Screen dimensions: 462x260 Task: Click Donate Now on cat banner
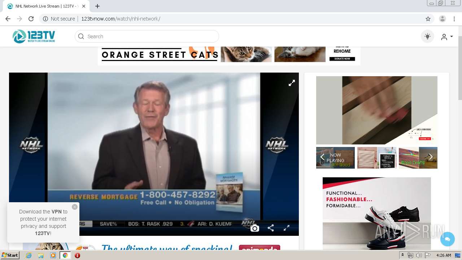[x=342, y=59]
